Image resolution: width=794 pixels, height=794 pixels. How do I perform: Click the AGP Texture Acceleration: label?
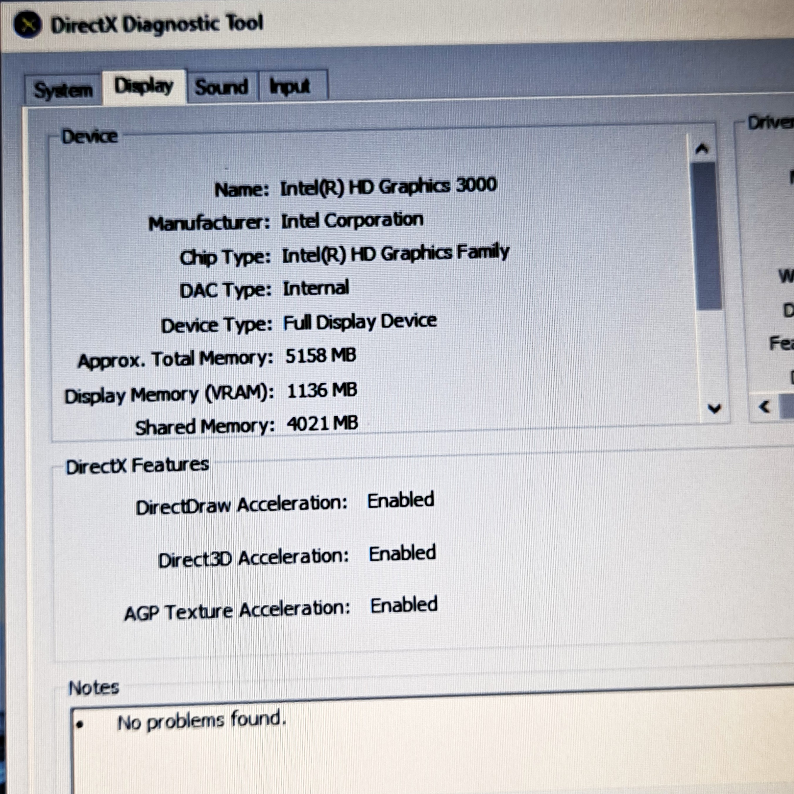point(237,611)
